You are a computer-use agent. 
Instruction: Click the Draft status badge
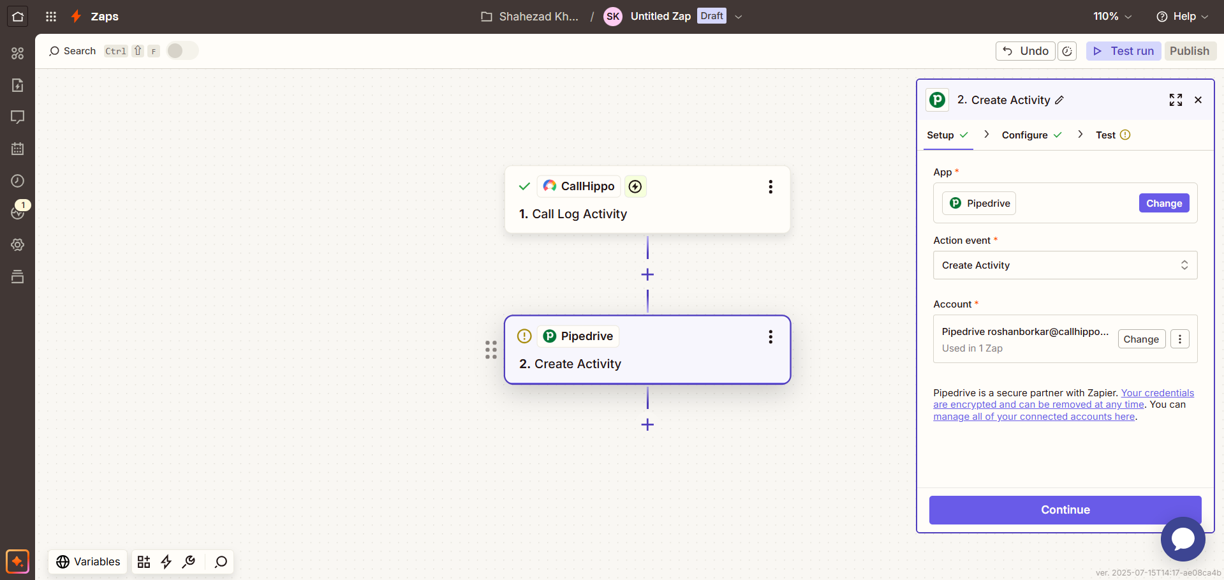click(712, 16)
